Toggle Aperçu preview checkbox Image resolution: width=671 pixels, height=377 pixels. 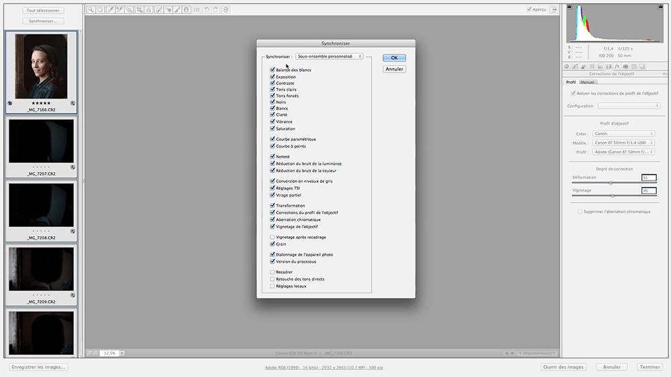coord(529,9)
